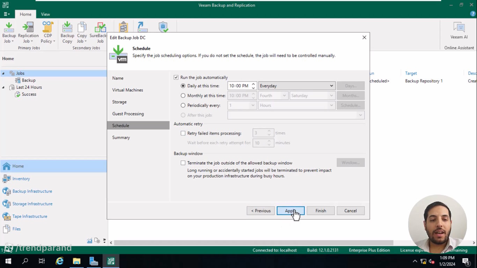Select the Success node in tree
Image resolution: width=477 pixels, height=268 pixels.
29,94
